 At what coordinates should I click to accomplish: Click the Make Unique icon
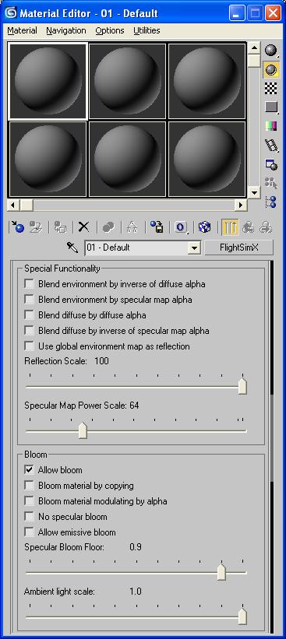[x=132, y=227]
